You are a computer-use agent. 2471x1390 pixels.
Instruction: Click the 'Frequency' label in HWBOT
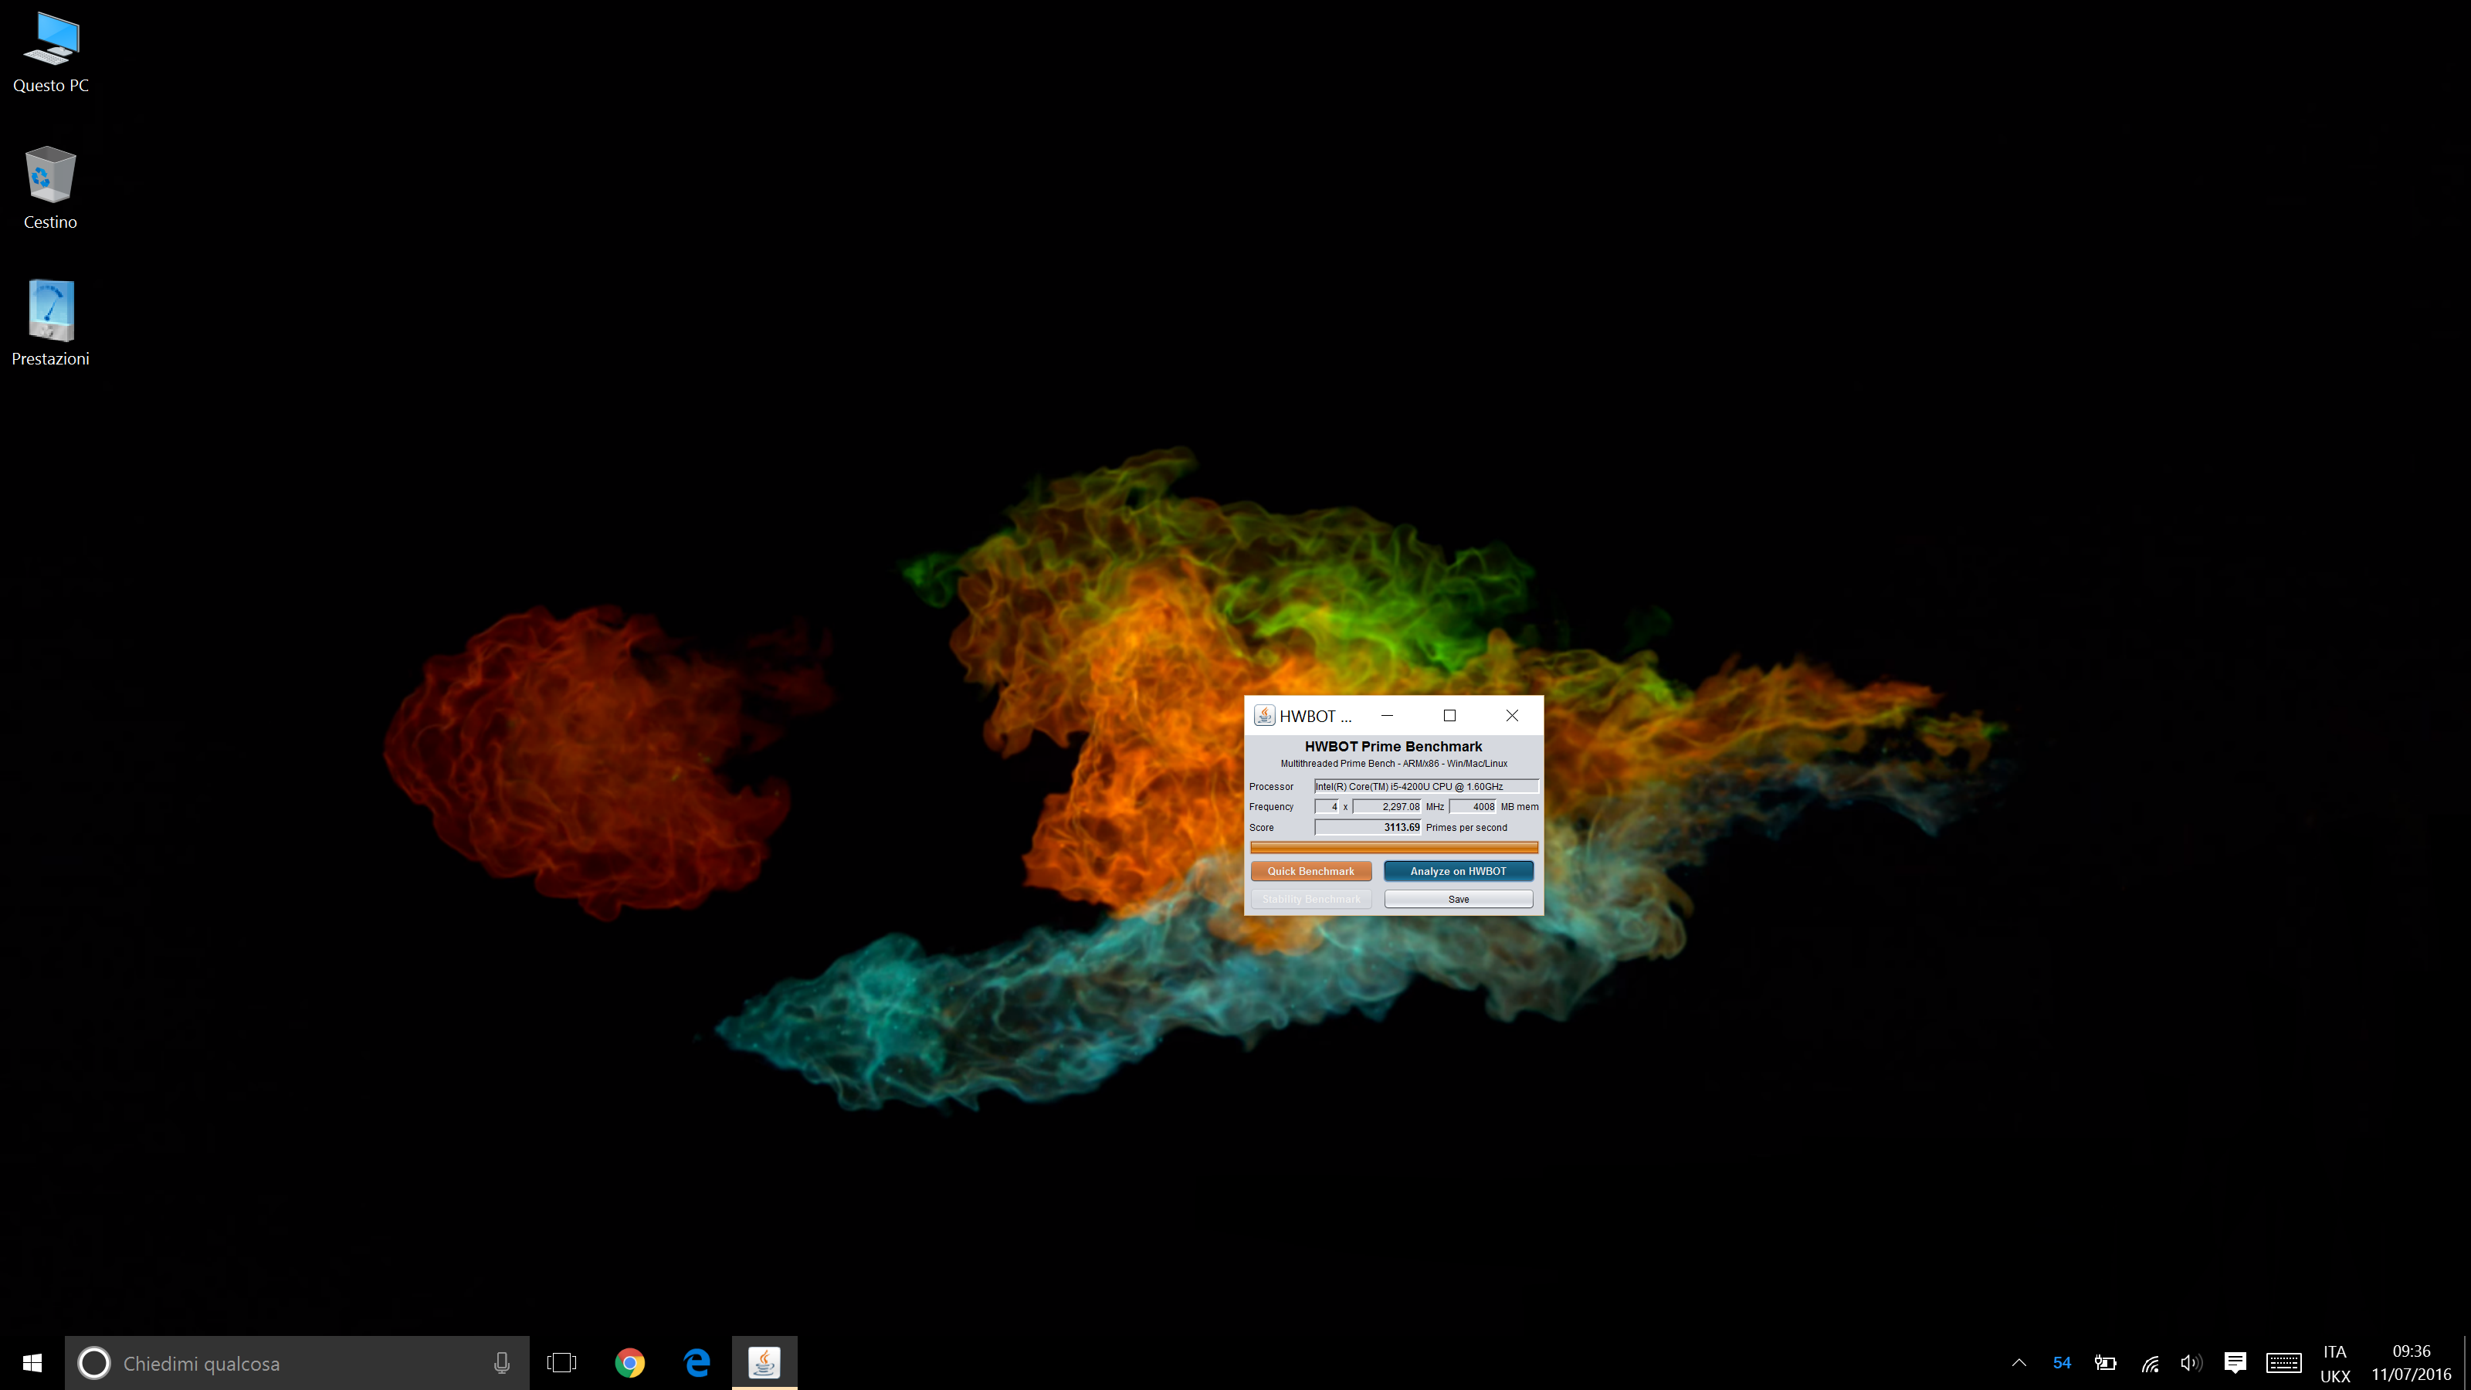(1271, 807)
